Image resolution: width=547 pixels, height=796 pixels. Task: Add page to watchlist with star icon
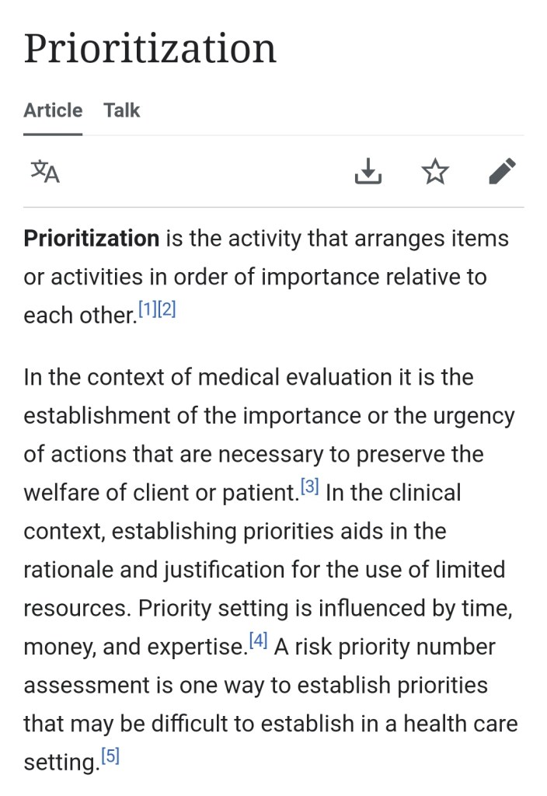pos(435,171)
